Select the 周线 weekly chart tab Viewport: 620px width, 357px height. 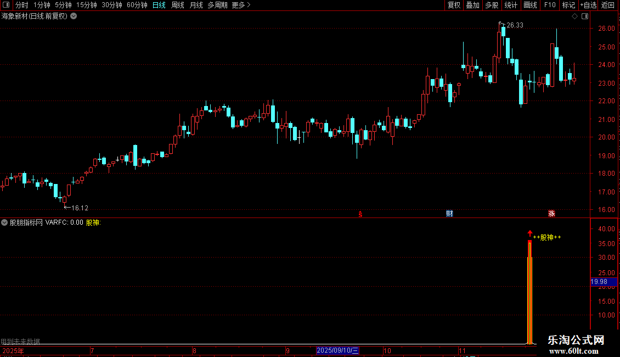point(178,5)
